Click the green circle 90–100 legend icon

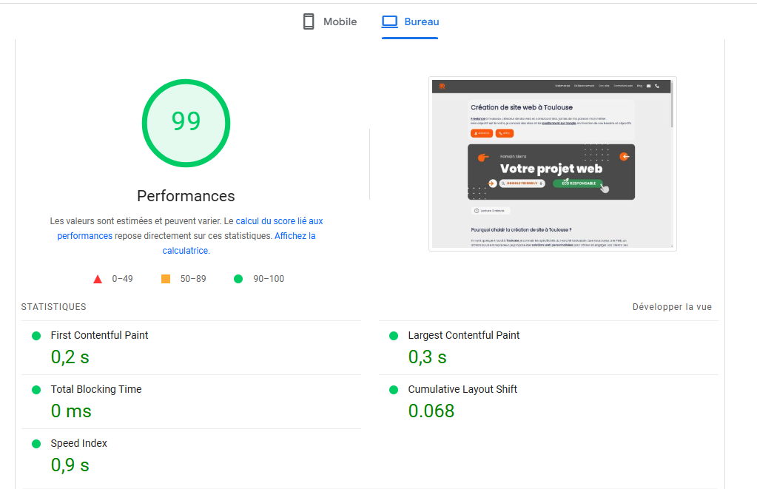[x=238, y=279]
